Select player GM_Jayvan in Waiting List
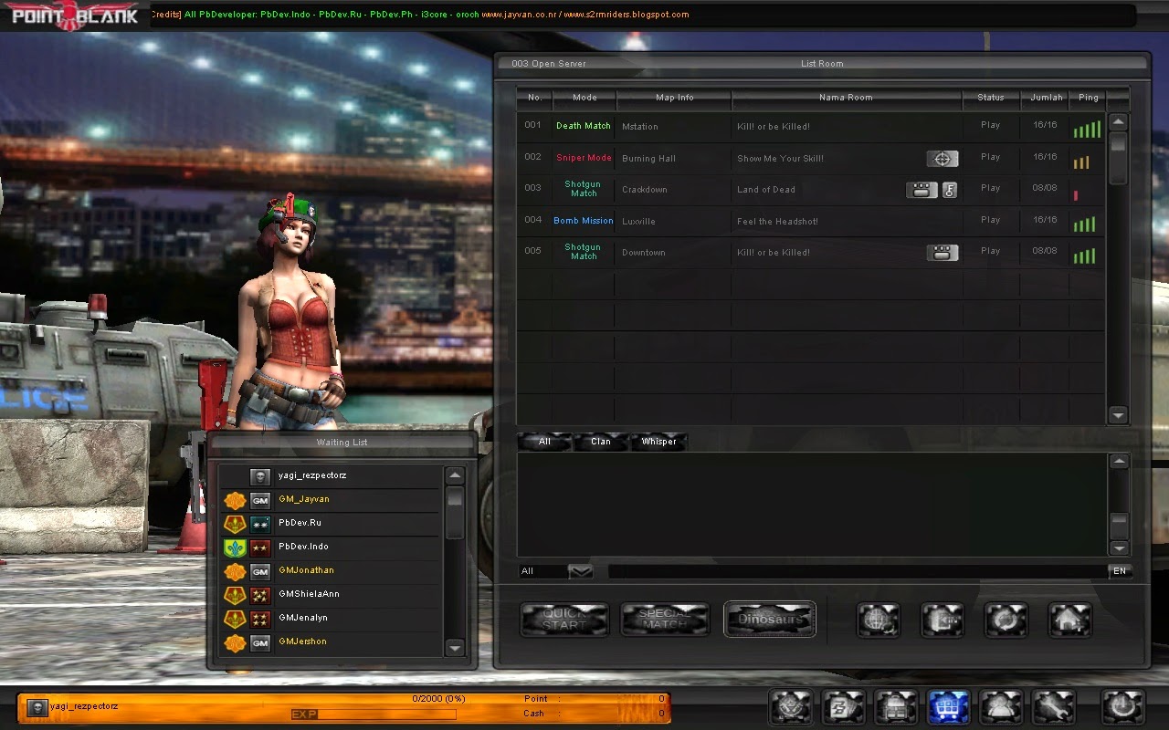The height and width of the screenshot is (730, 1169). [331, 500]
